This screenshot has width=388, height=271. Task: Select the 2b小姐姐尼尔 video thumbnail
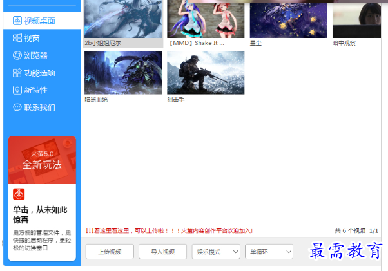[x=123, y=19]
